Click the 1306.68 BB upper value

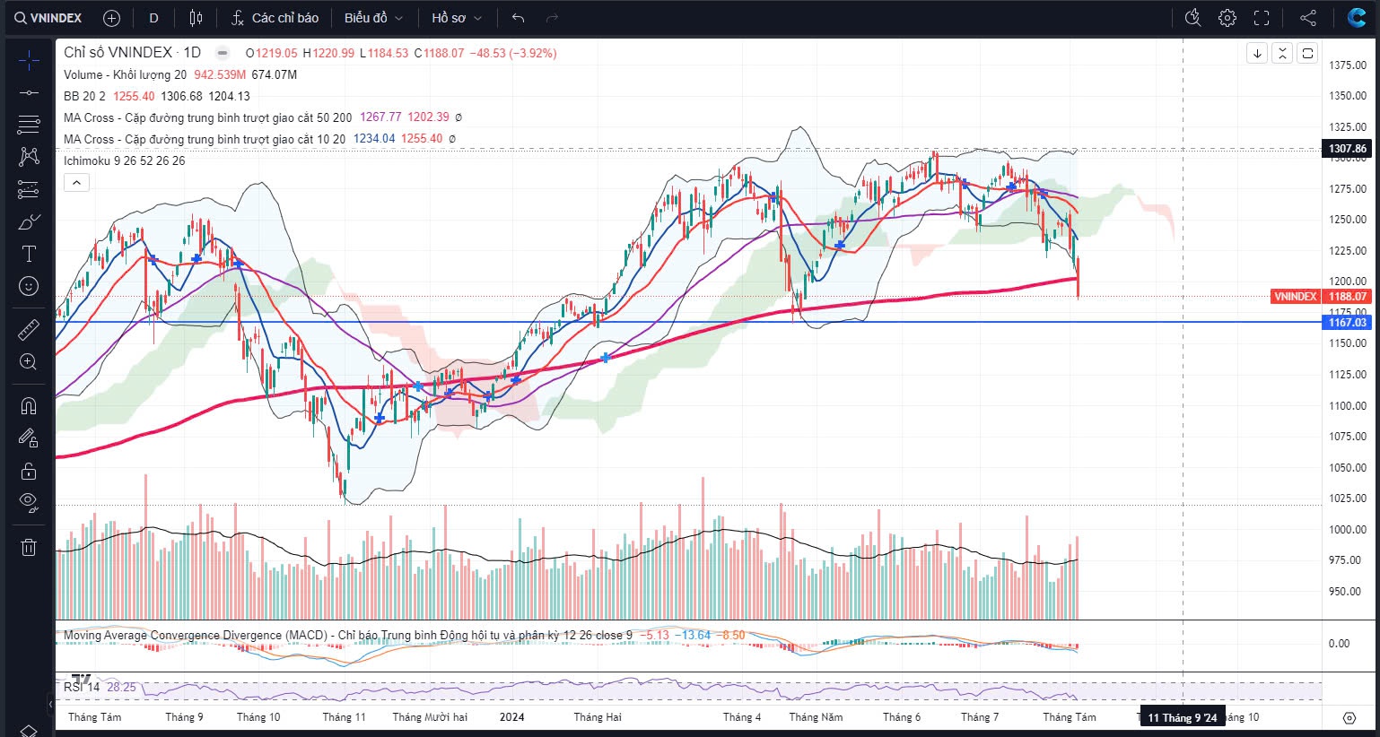[x=181, y=96]
